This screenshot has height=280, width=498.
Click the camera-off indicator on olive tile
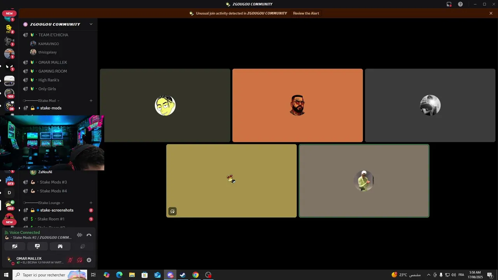click(x=172, y=211)
